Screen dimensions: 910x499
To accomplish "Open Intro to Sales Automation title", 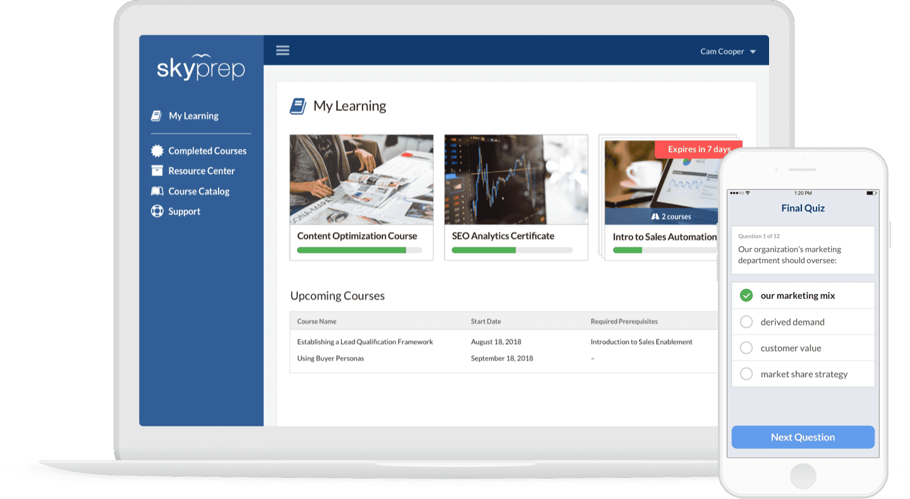I will click(x=665, y=237).
